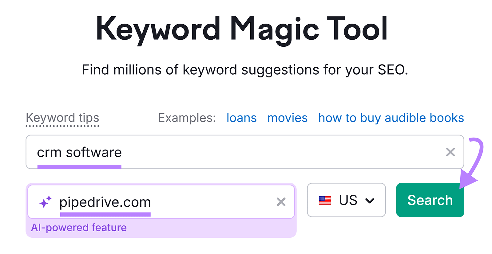The width and height of the screenshot is (492, 254).
Task: Click the US flag icon
Action: click(325, 200)
